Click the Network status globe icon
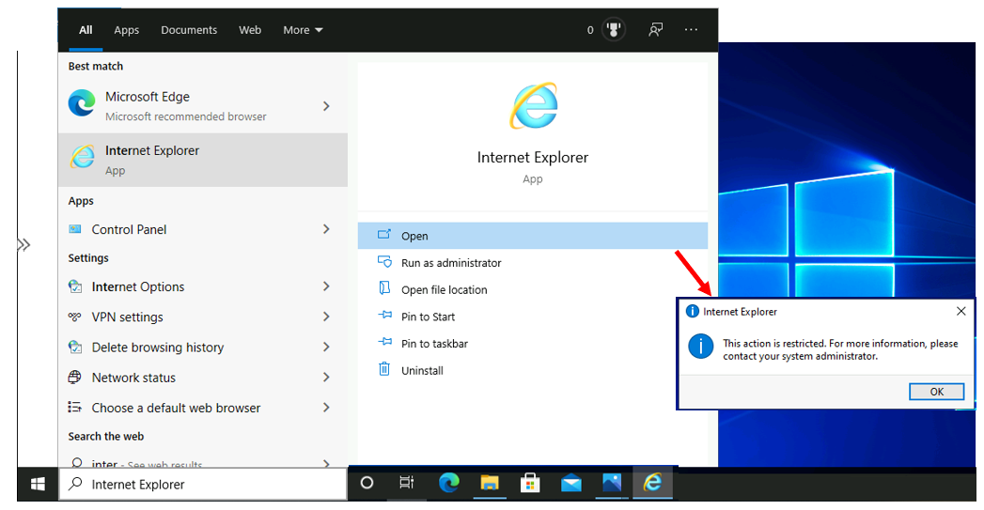The width and height of the screenshot is (984, 510). click(74, 377)
